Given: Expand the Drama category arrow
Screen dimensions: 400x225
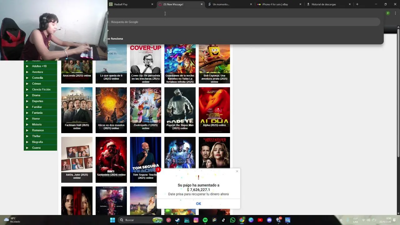Looking at the screenshot, I should 27,95.
